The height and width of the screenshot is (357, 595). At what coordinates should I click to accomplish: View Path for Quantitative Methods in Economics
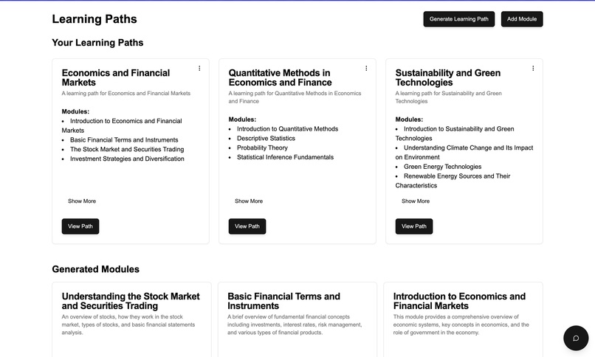coord(247,226)
